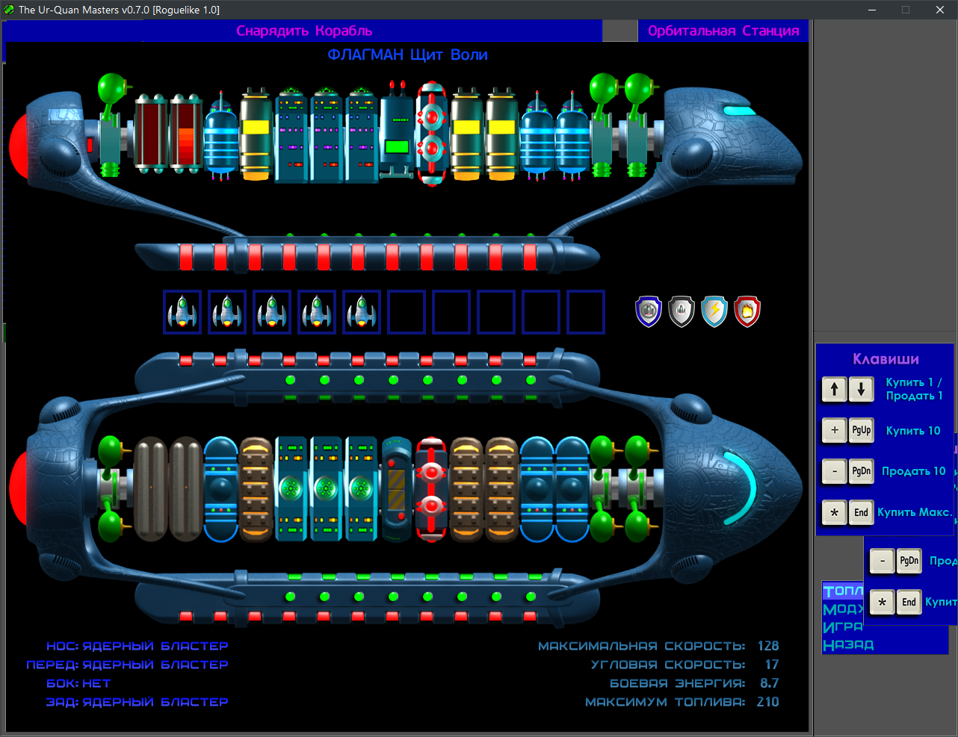Click the down arrow key icon

click(x=861, y=389)
